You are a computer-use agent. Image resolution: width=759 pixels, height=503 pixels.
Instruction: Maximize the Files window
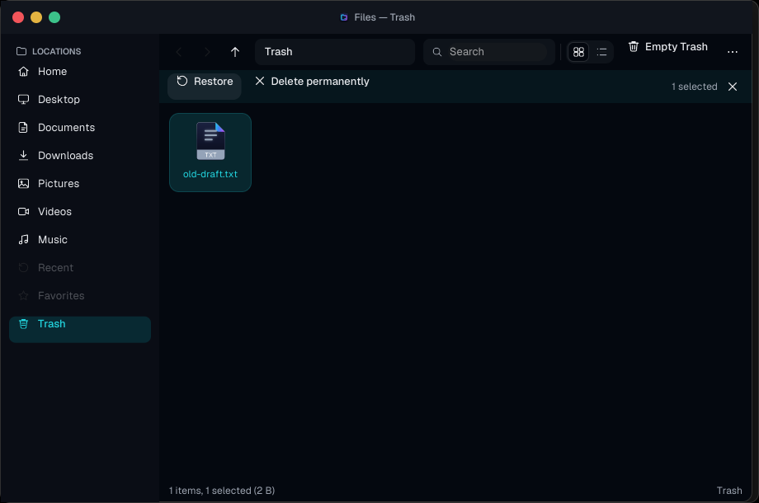(54, 17)
